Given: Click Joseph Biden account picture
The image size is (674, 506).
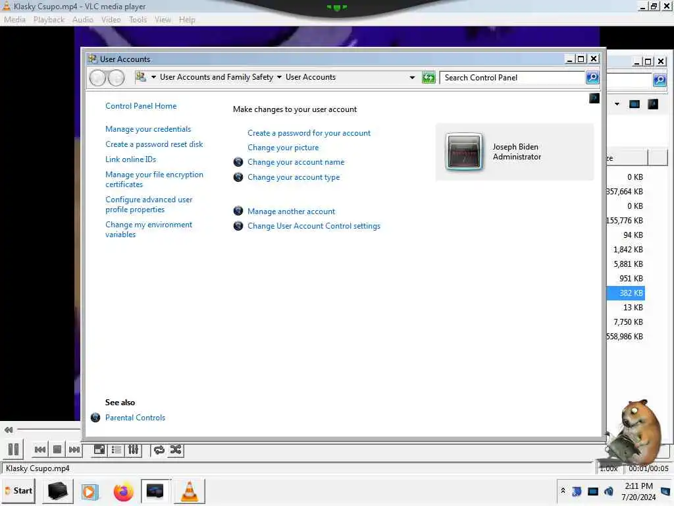Looking at the screenshot, I should tap(464, 152).
